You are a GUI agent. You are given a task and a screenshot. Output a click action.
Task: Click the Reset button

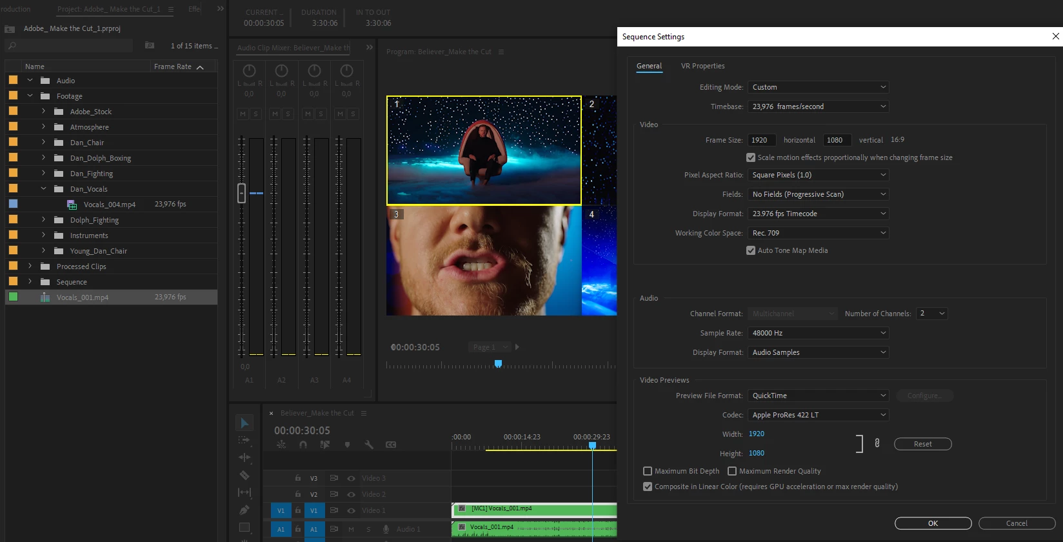(922, 444)
